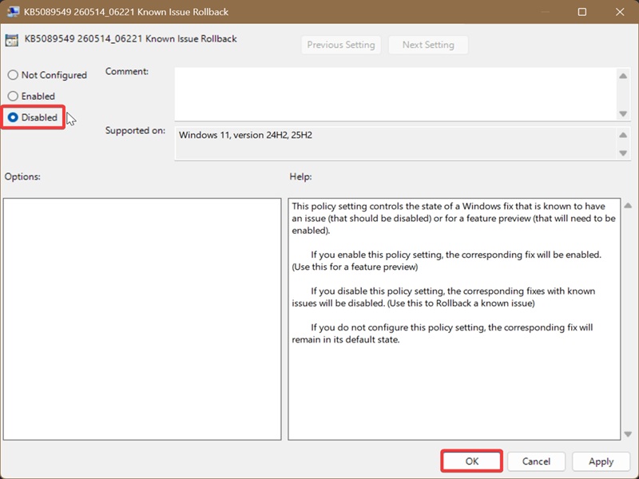Click the Apply button
This screenshot has width=639, height=479.
601,461
